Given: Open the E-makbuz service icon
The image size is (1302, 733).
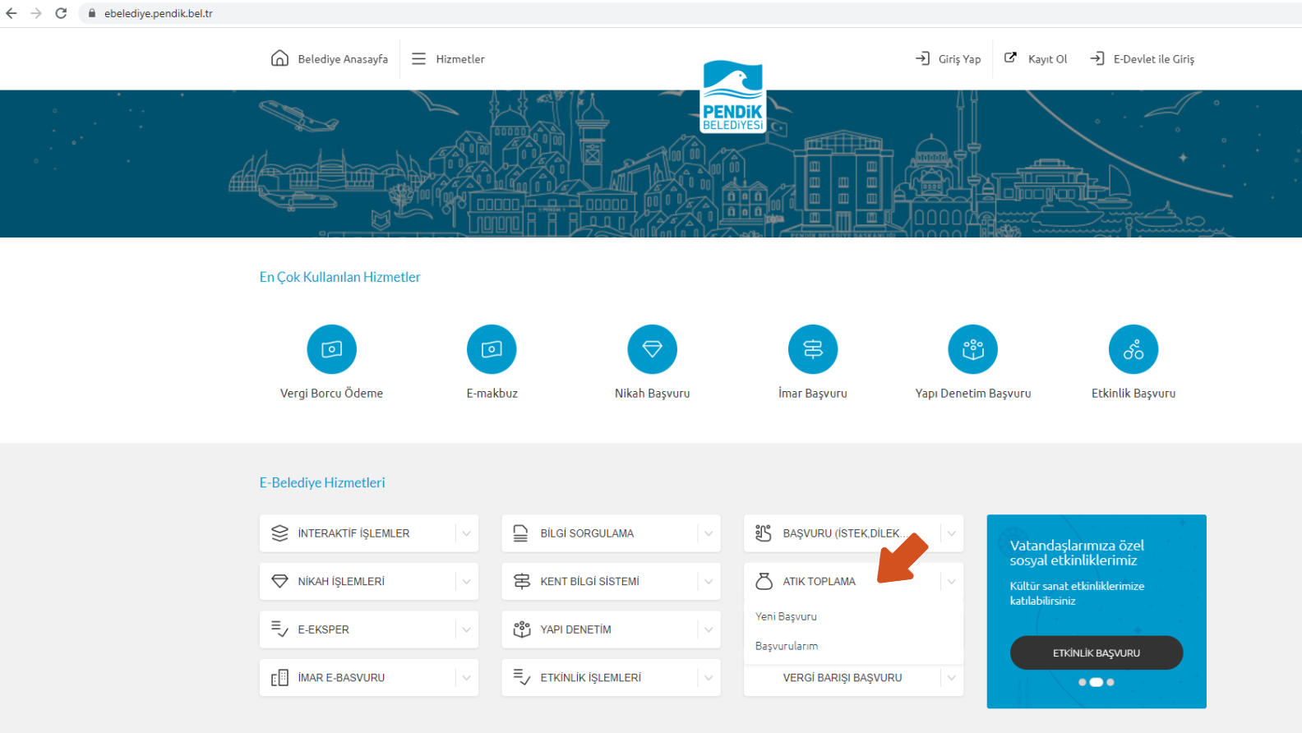Looking at the screenshot, I should point(492,349).
